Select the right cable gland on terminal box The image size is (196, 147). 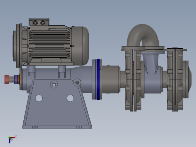point(43,23)
